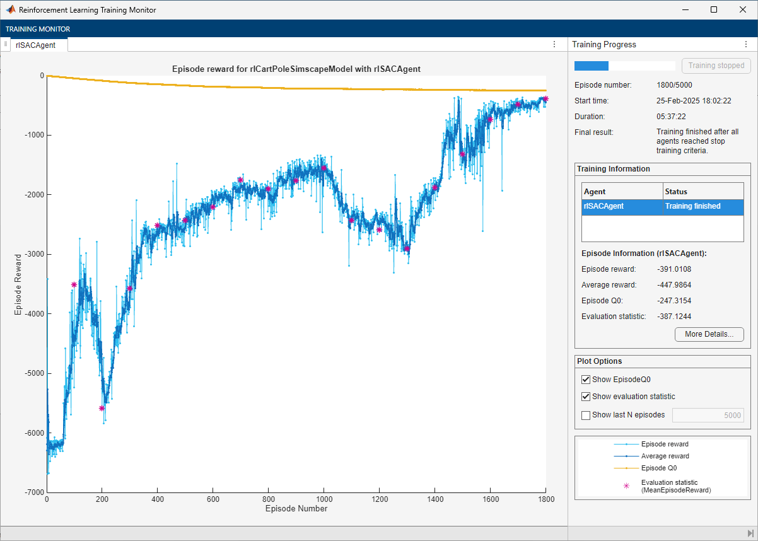Open the document list handle beside rlSACAgent tab

click(x=5, y=44)
